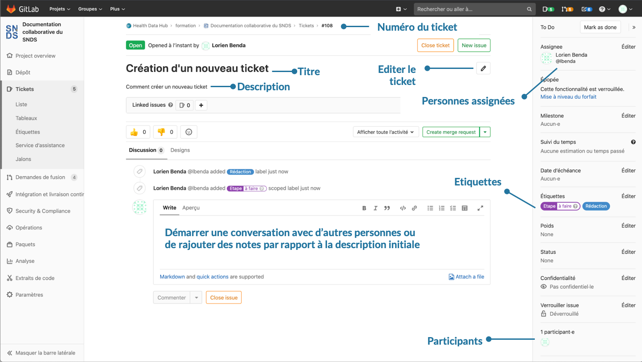
Task: Open the Afficher toute l'activité dropdown
Action: pos(385,132)
